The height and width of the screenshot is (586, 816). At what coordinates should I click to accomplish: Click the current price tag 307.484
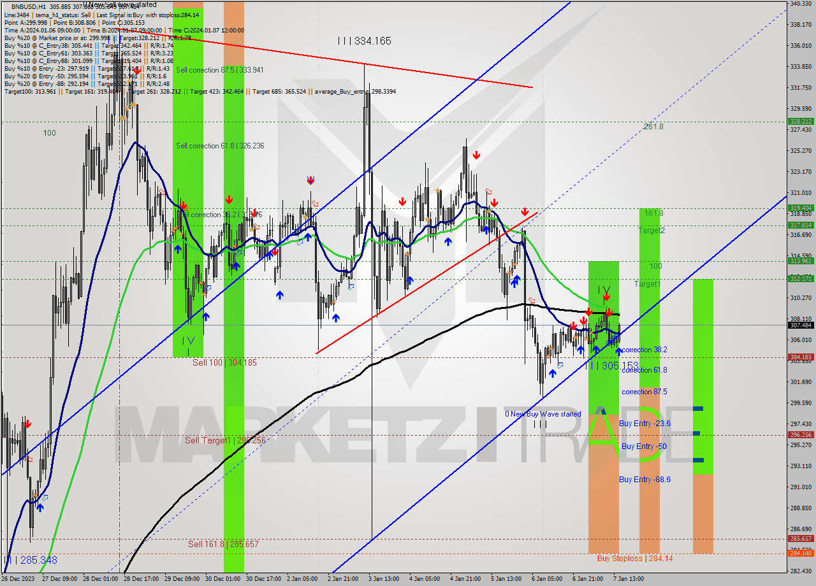point(801,325)
